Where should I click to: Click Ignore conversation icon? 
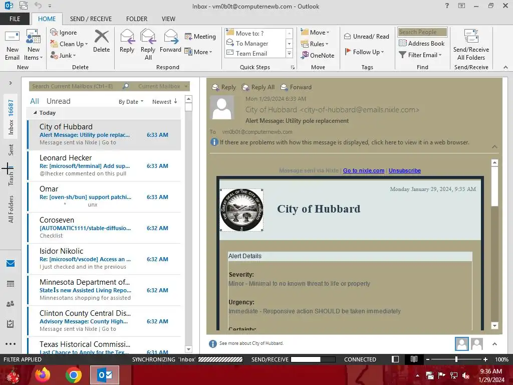[64, 33]
